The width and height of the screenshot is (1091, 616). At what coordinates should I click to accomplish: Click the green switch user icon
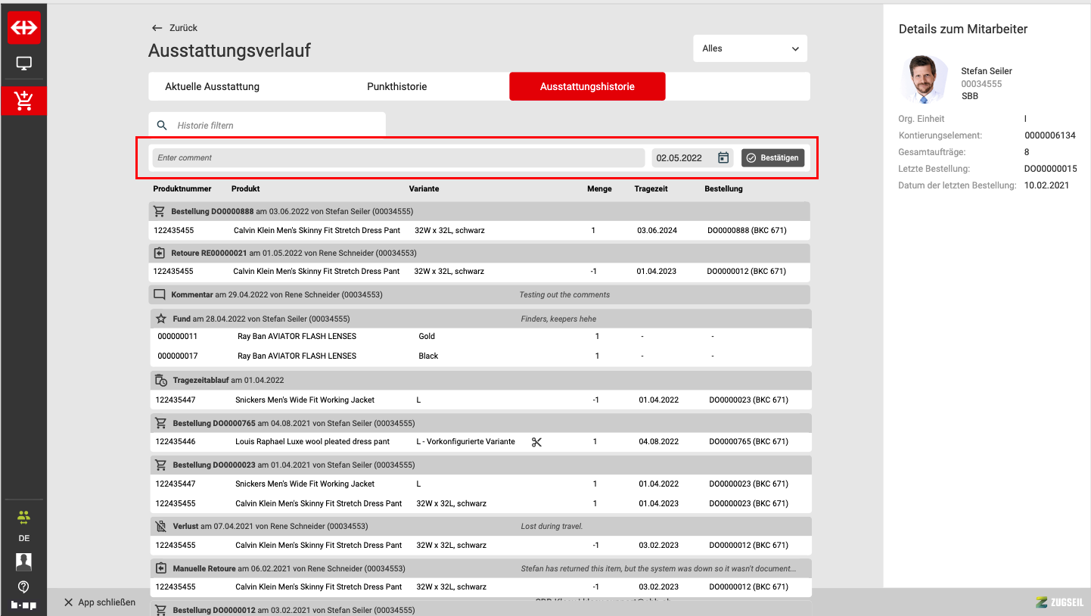pyautogui.click(x=23, y=517)
